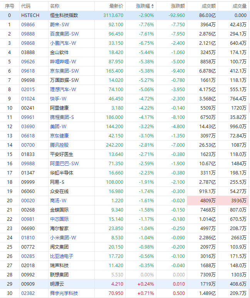
Task: Click 10.67亿 turnover of 阿里巴巴-SW
Action: (x=208, y=163)
